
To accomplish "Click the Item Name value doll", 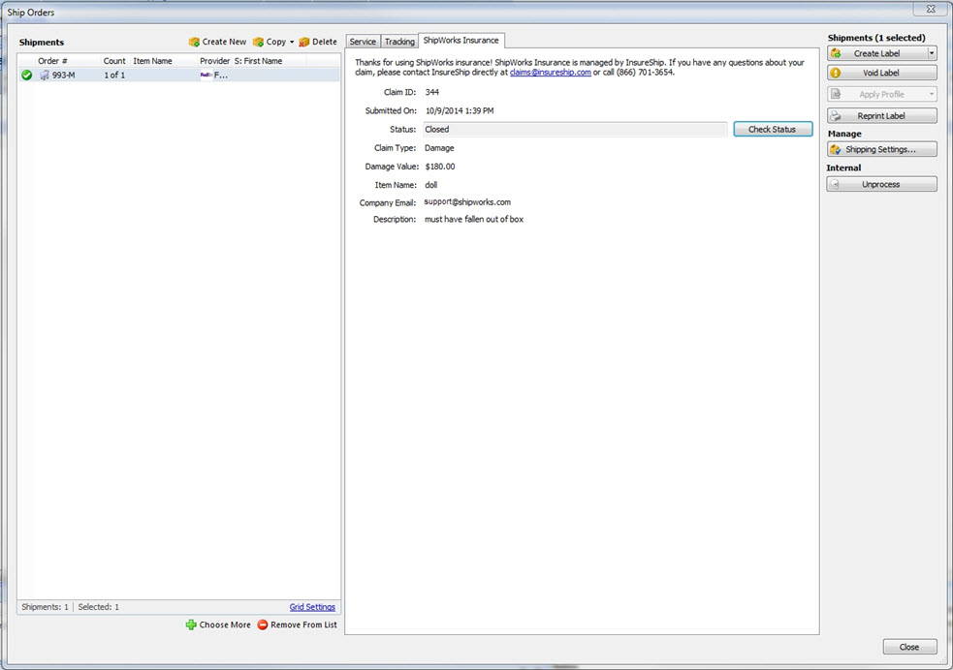I will click(x=430, y=185).
